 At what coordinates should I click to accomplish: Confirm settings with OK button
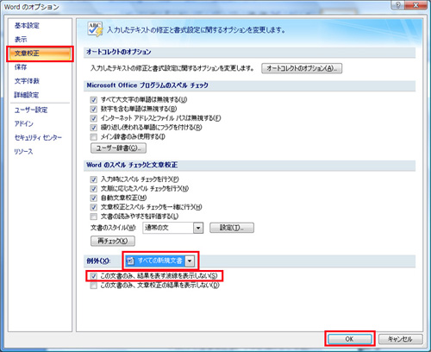point(349,339)
